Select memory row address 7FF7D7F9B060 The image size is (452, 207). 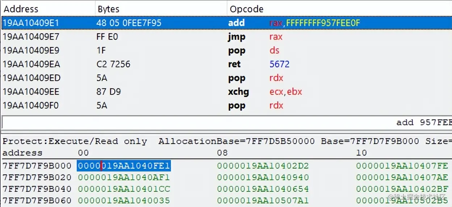pos(37,200)
